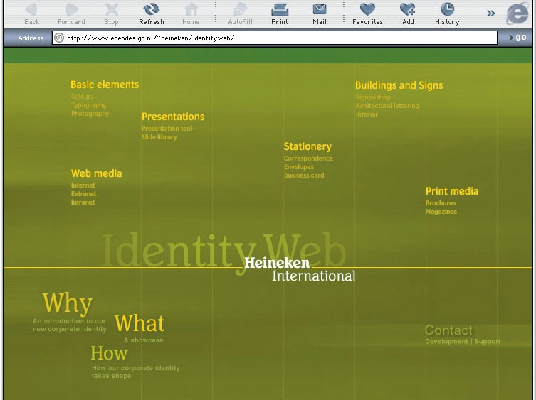The image size is (536, 400).
Task: Open the What section heading
Action: pos(140,323)
